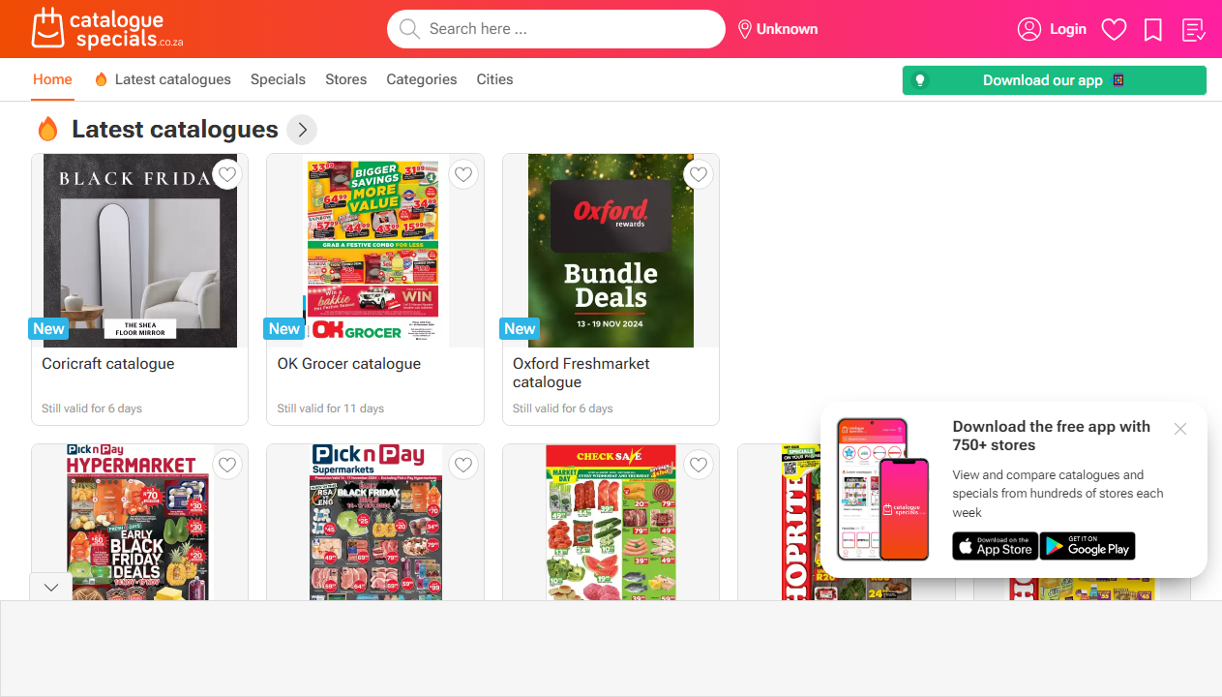Dismiss the free app download popup
Screen dimensions: 1222x697
[x=1180, y=429]
